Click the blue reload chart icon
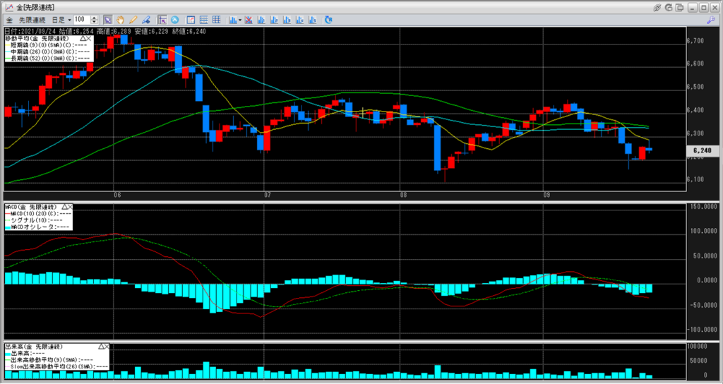723x384 pixels. pos(328,20)
